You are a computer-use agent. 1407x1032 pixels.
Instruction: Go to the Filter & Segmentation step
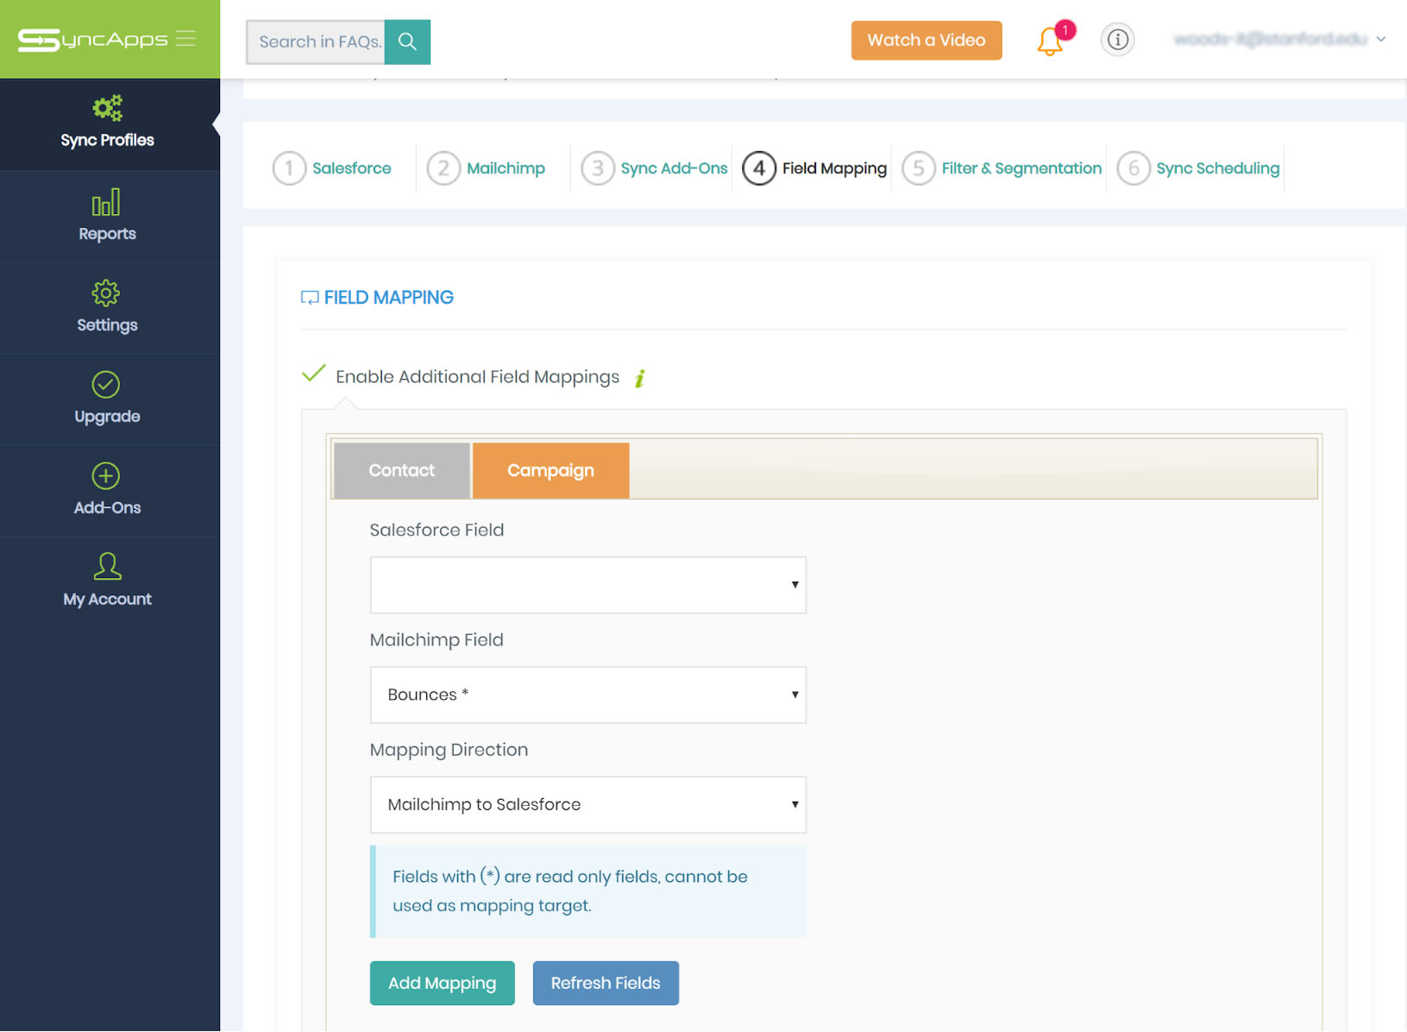[1021, 168]
